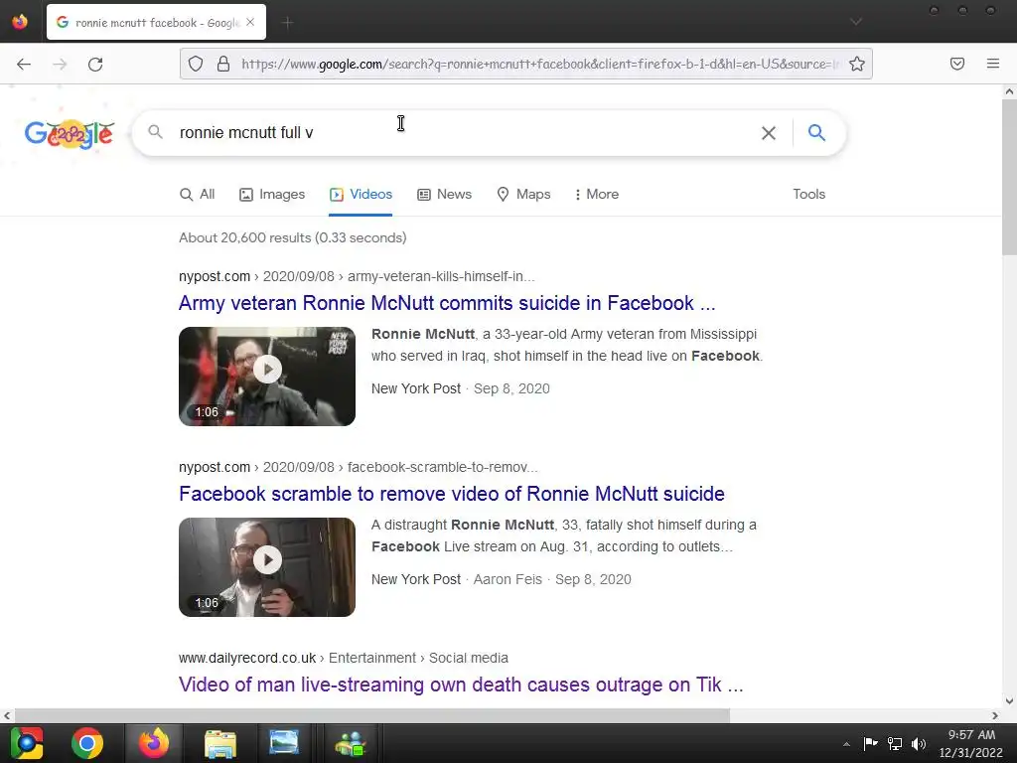
Task: Open File Explorer from taskbar
Action: [220, 743]
